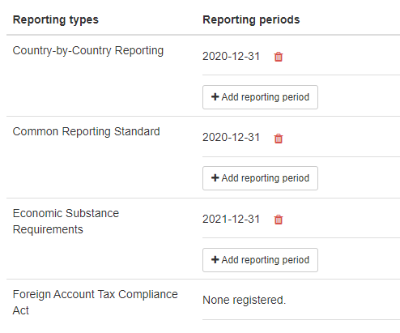Click the Reporting types column header

56,19
